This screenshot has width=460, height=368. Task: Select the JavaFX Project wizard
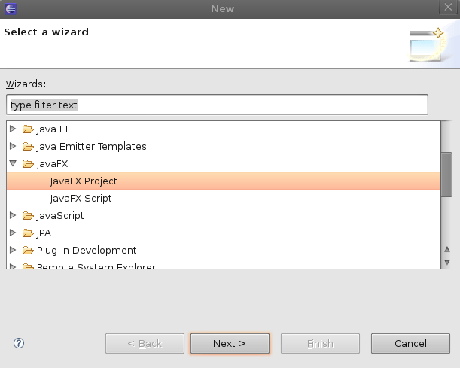click(224, 181)
